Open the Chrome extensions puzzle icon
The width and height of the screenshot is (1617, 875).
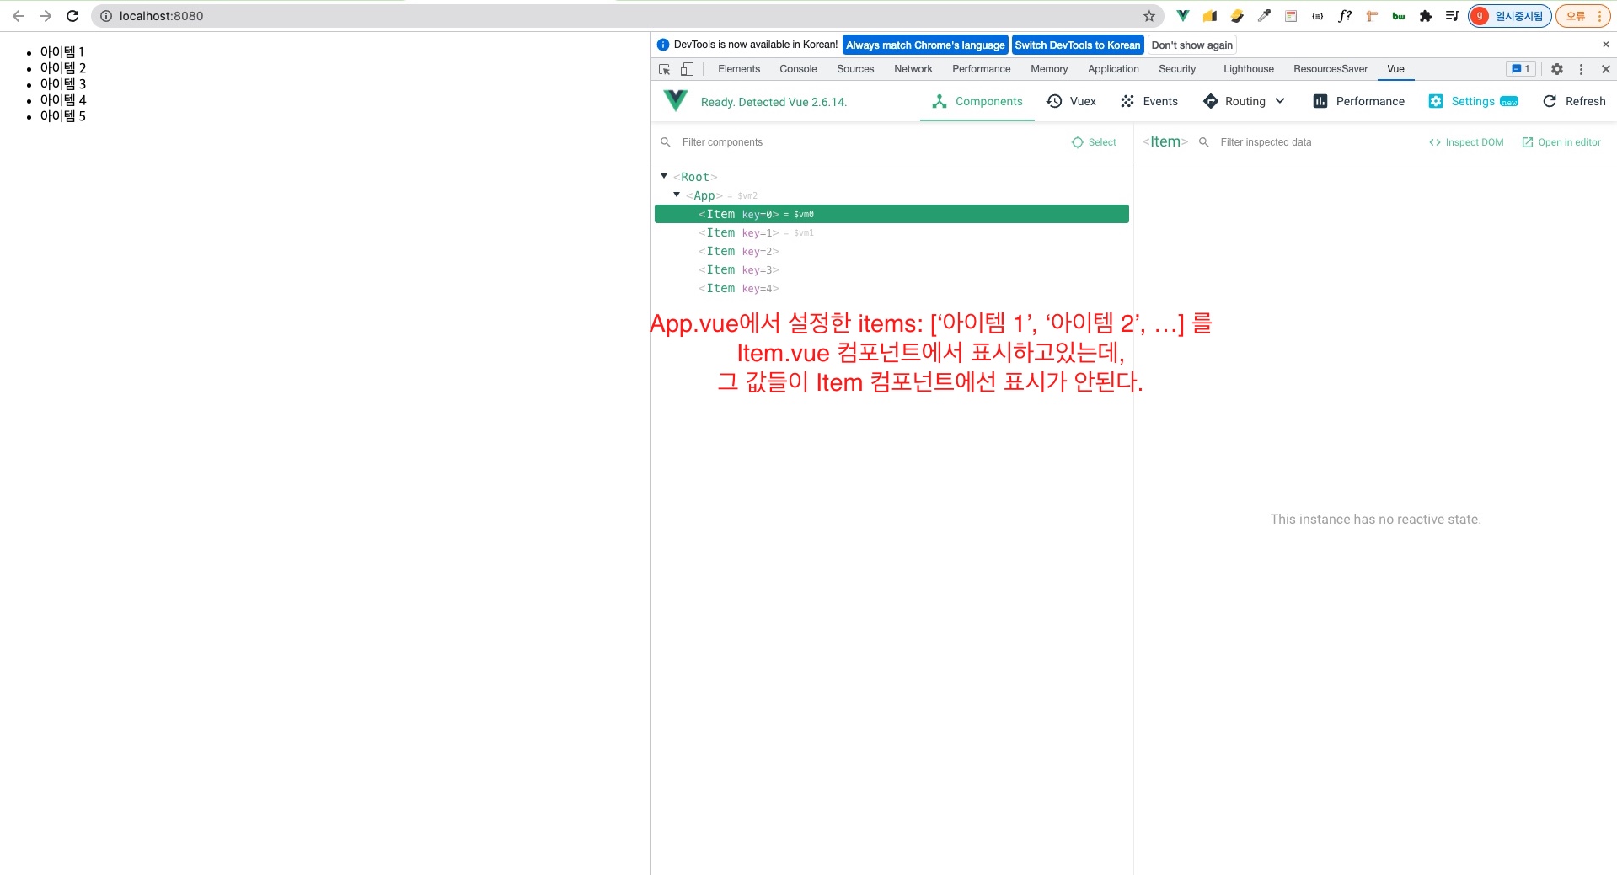(1425, 16)
